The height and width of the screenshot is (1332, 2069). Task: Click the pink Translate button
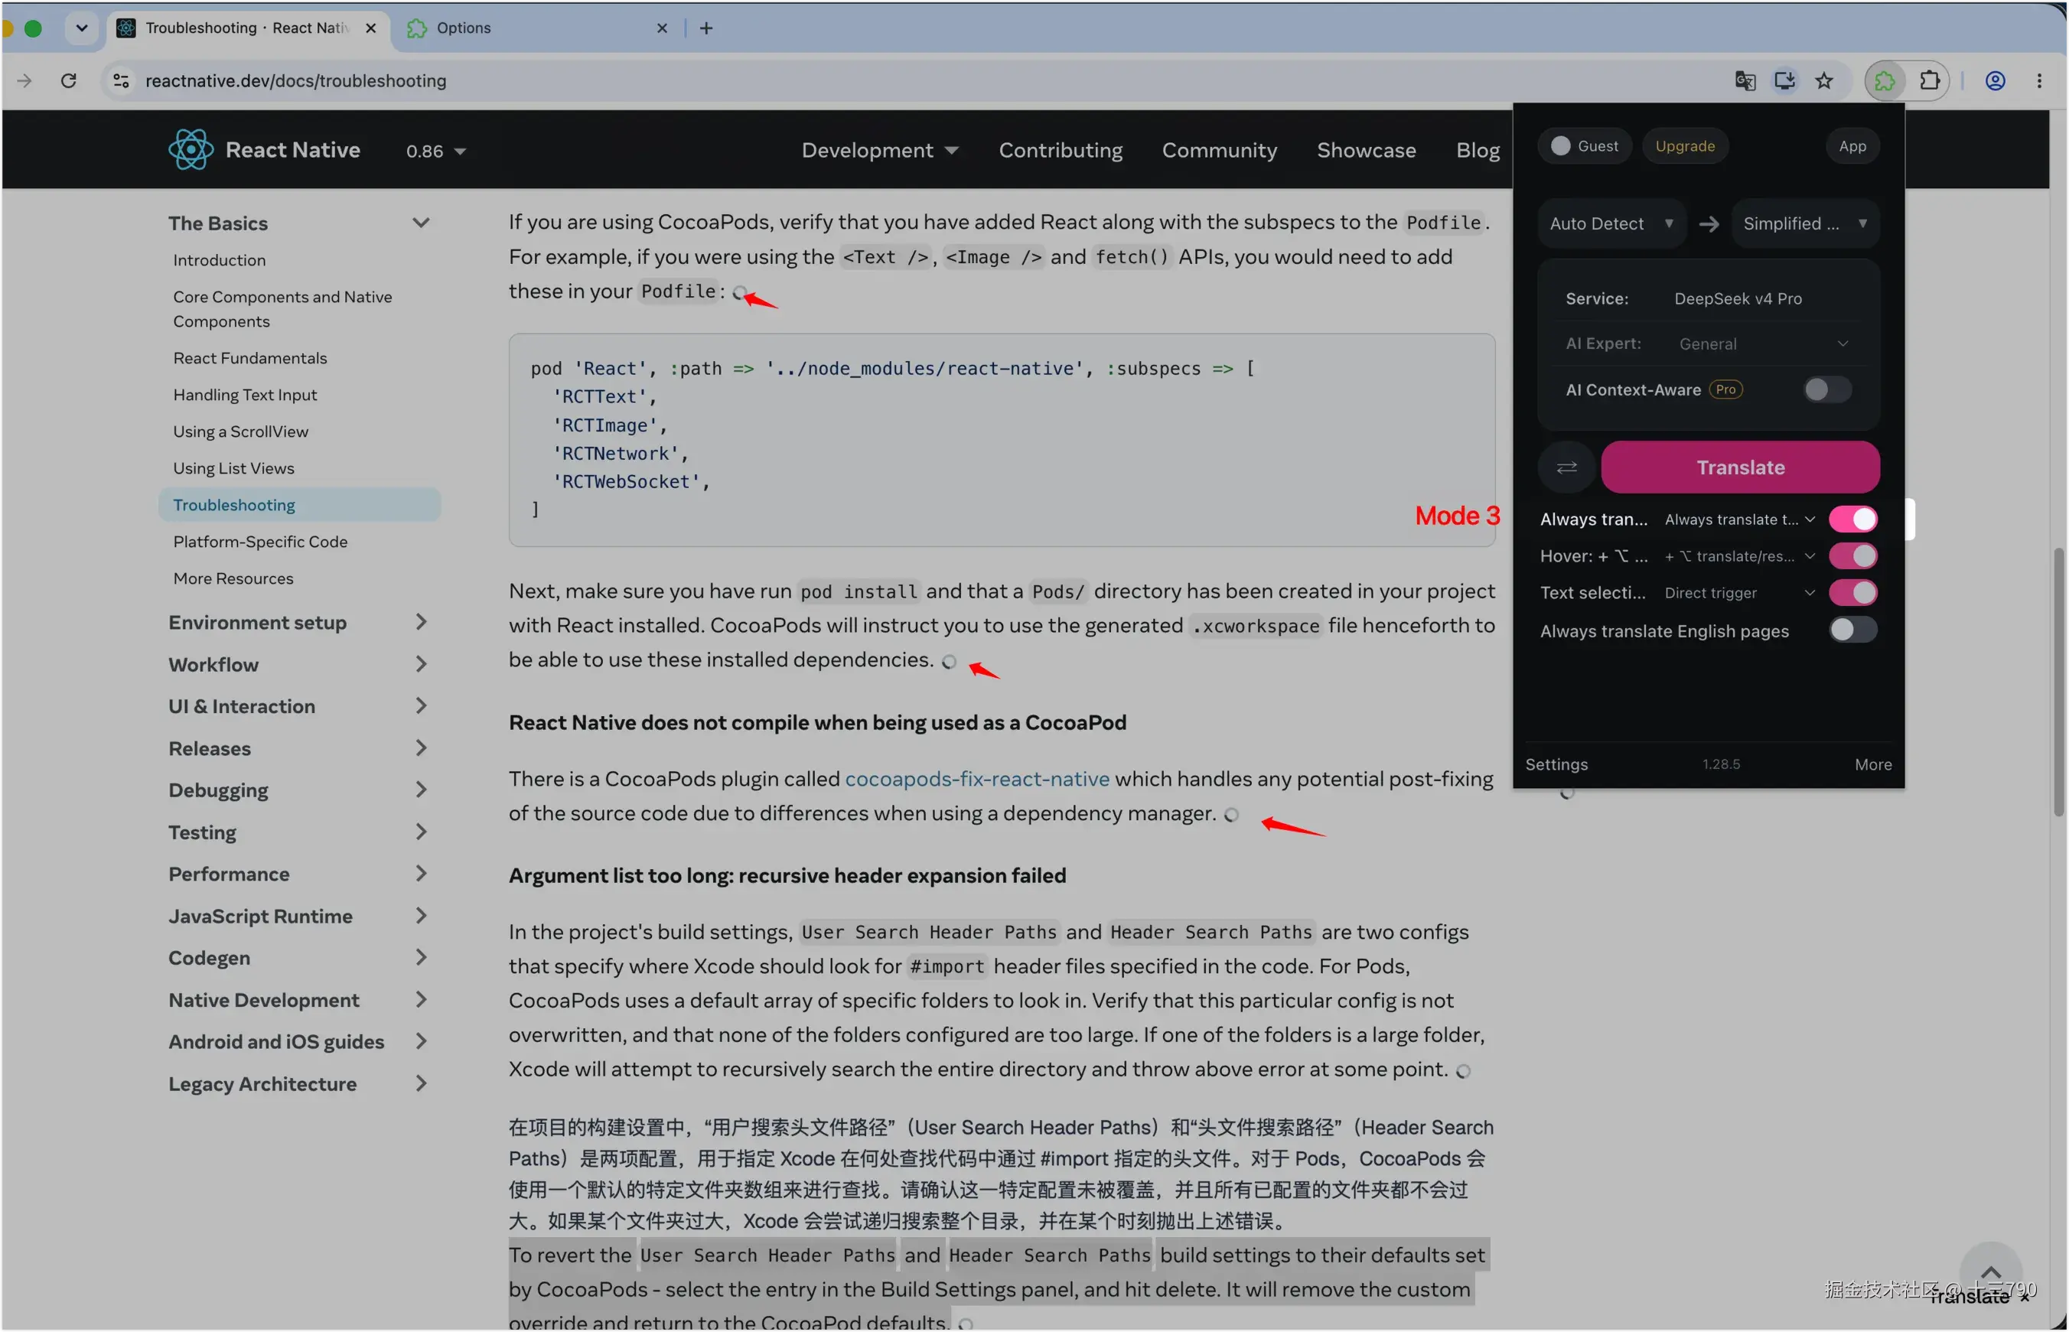(1740, 468)
